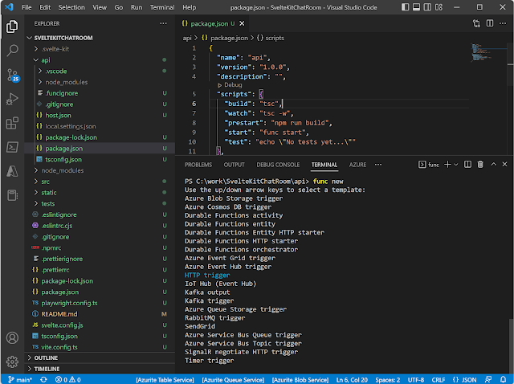Image resolution: width=514 pixels, height=384 pixels.
Task: Close the package.json editor tab
Action: tap(242, 23)
